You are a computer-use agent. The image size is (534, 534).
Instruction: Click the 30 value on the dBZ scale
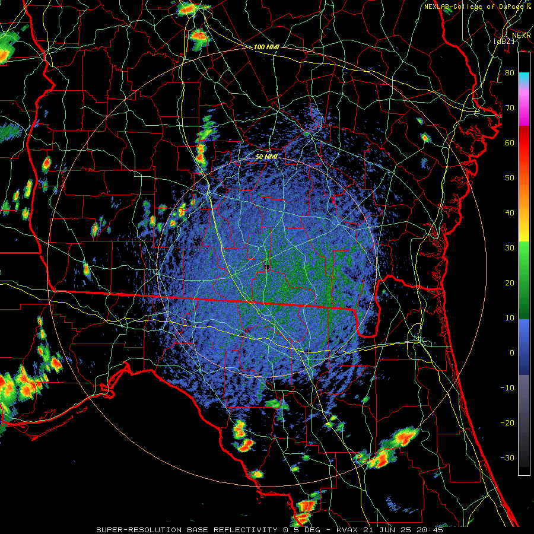[x=510, y=248]
